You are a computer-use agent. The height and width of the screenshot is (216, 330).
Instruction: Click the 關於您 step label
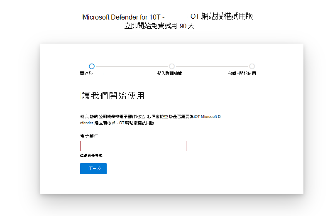tap(86, 73)
